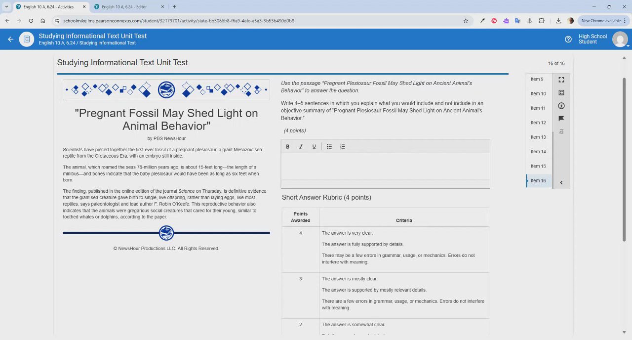Open the microphone extension icon

click(530, 21)
